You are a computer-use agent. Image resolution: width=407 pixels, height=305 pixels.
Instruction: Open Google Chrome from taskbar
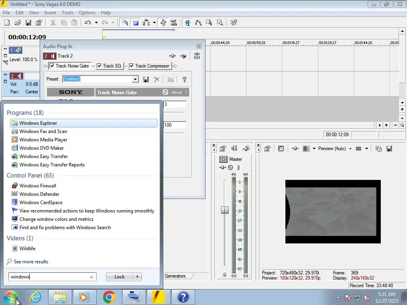pyautogui.click(x=109, y=297)
